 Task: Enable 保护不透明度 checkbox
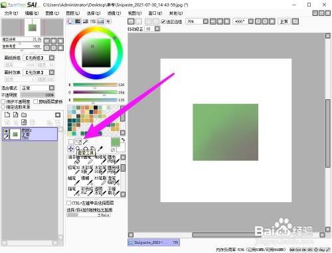[x=3, y=101]
